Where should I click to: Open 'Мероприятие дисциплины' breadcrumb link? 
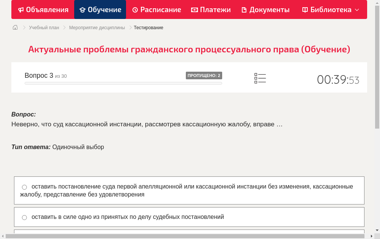[x=97, y=27]
